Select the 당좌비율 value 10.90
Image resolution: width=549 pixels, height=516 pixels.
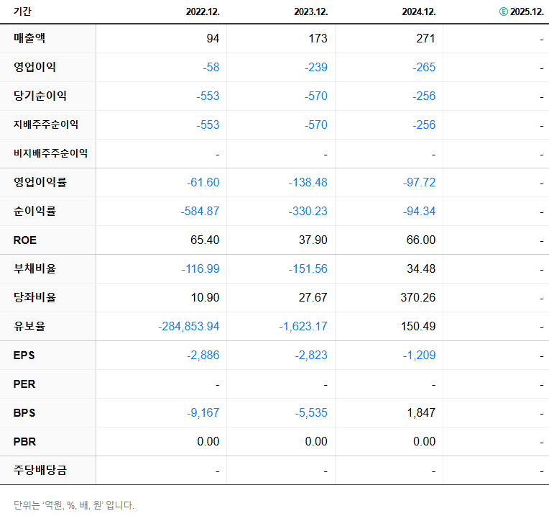pos(206,297)
